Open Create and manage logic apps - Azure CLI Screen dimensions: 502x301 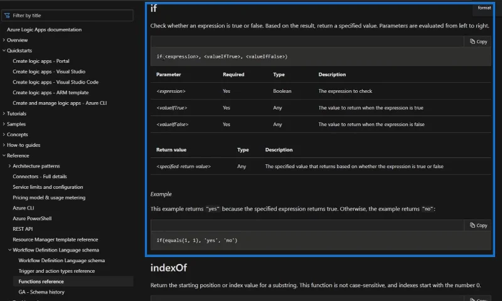[x=60, y=103]
